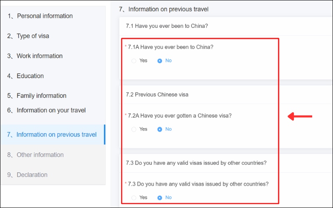This screenshot has height=208, width=333.
Task: Open the Family information section
Action: 37,96
